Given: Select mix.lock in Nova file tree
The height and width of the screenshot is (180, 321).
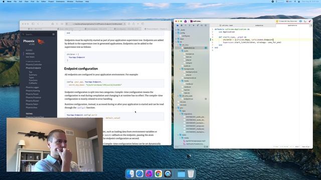Looking at the screenshot, I should click(183, 105).
